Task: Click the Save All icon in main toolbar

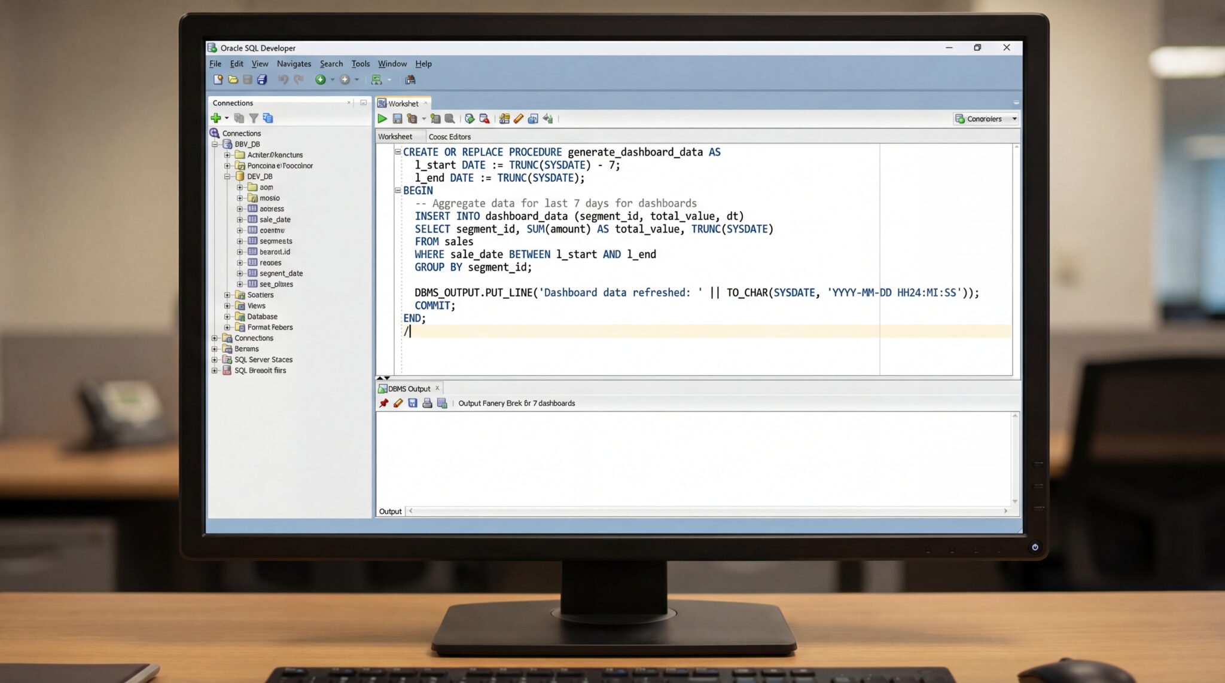Action: coord(262,79)
